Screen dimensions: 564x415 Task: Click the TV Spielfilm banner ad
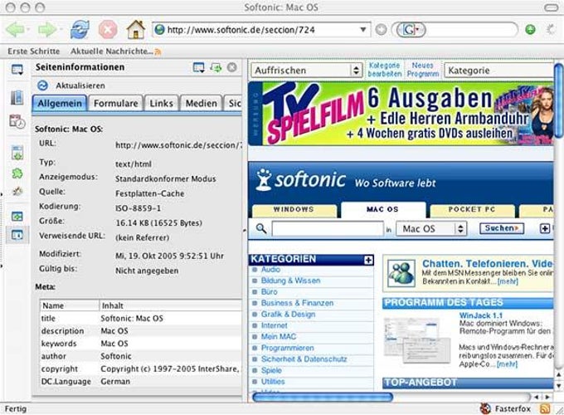click(401, 114)
